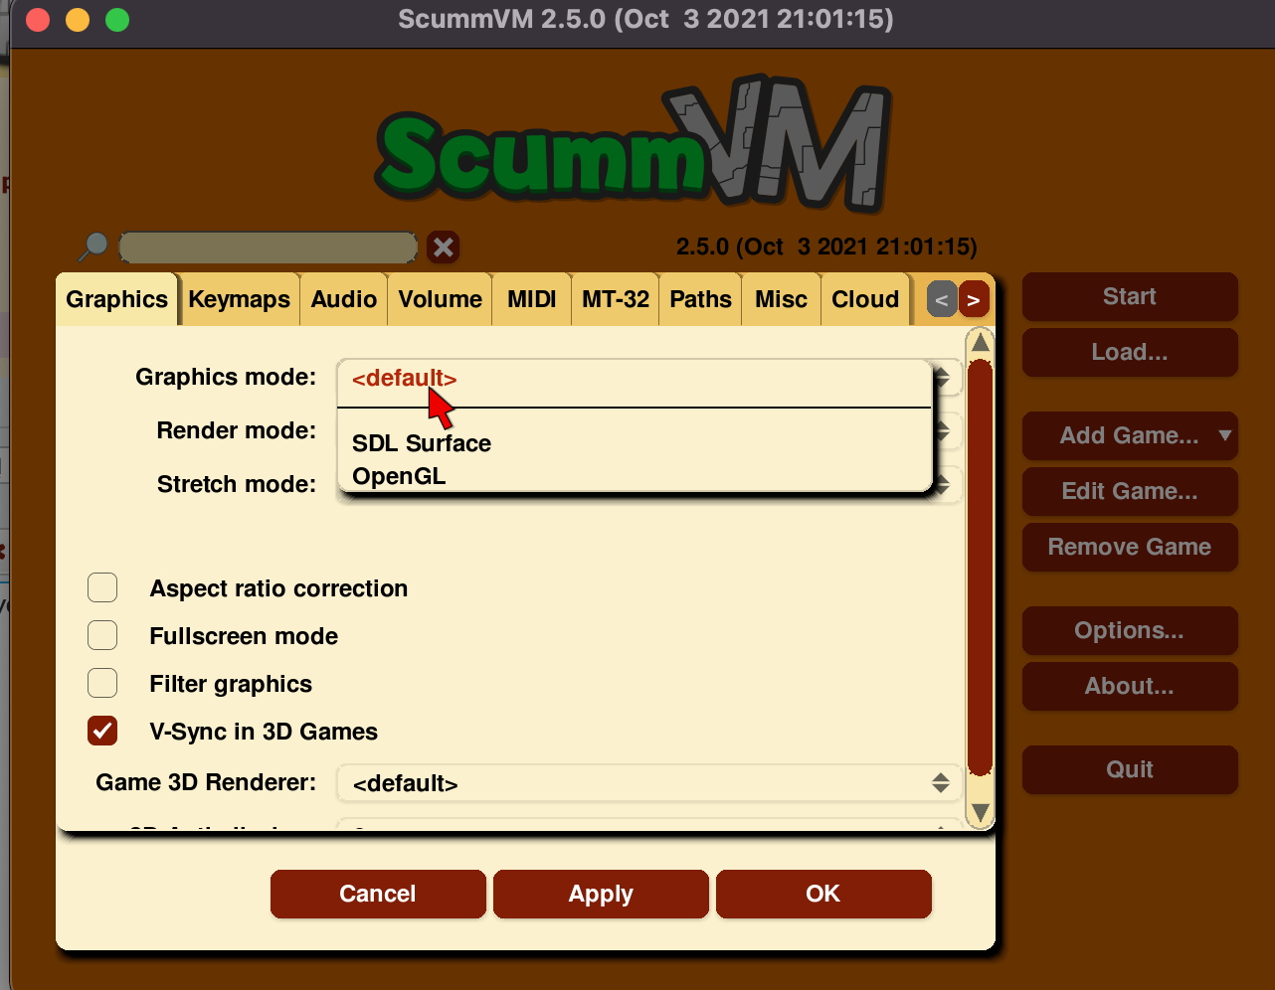Click the game search input field
1275x990 pixels.
[269, 247]
